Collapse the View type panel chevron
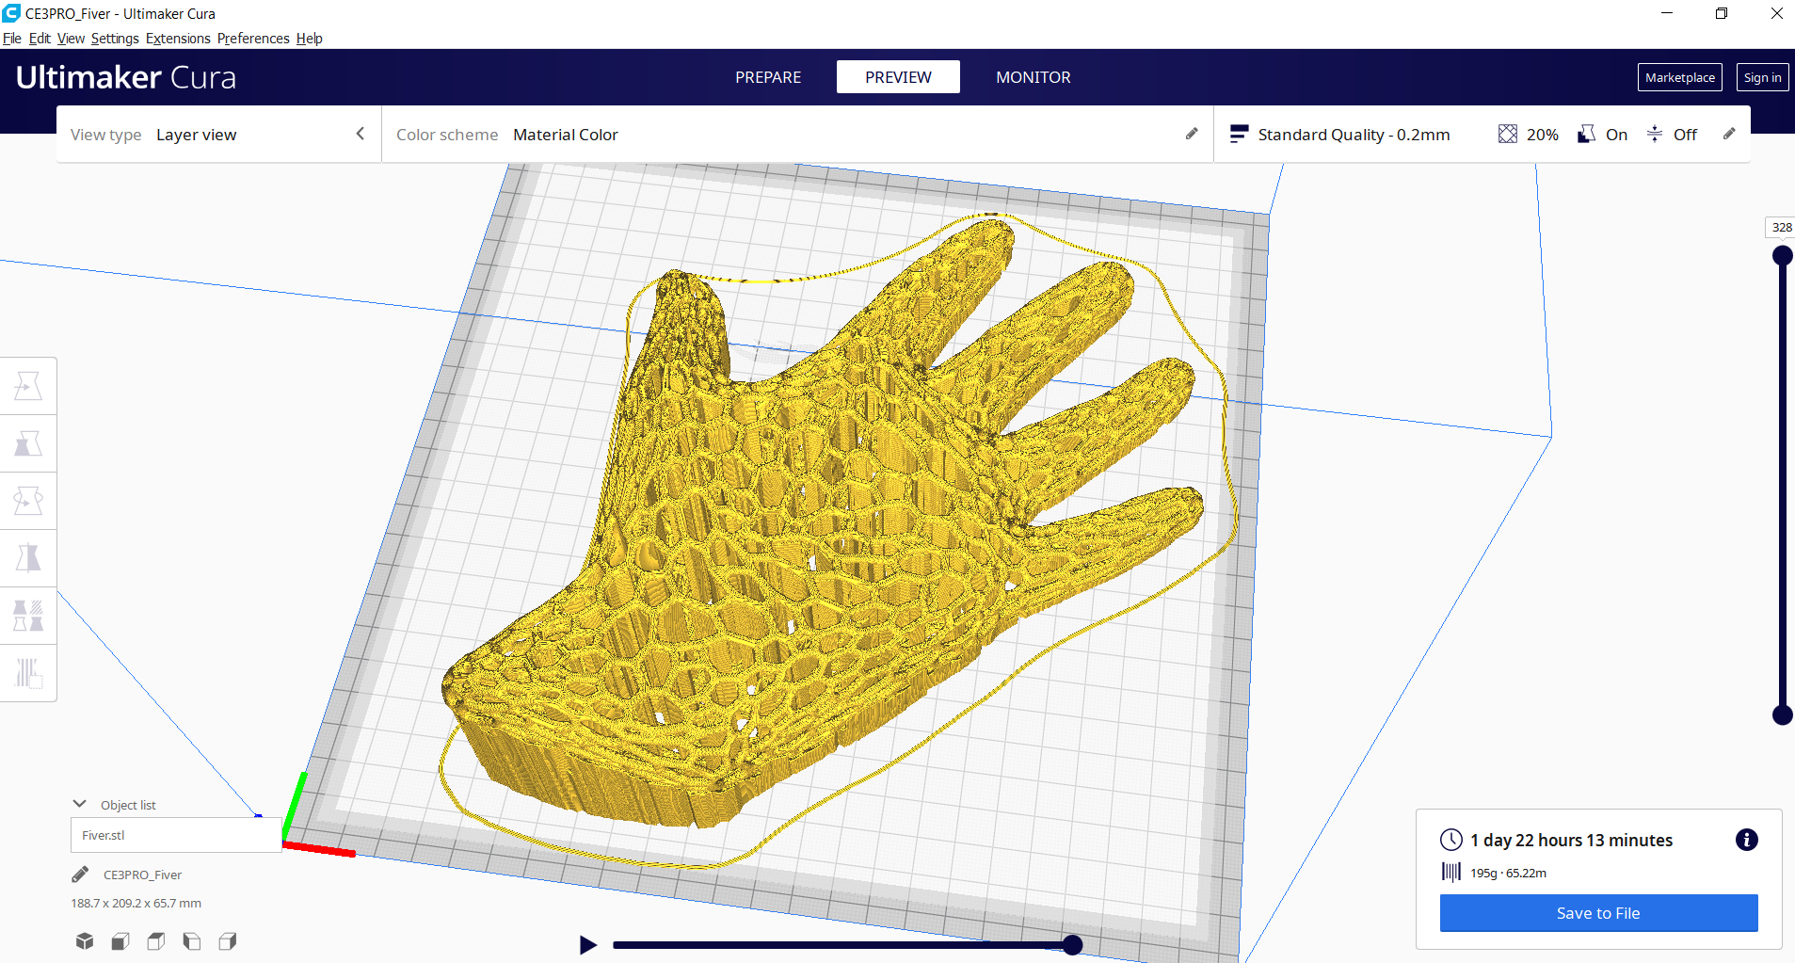The height and width of the screenshot is (963, 1795). point(360,134)
